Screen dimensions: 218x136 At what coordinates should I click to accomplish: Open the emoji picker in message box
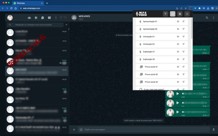pyautogui.click(x=81, y=130)
